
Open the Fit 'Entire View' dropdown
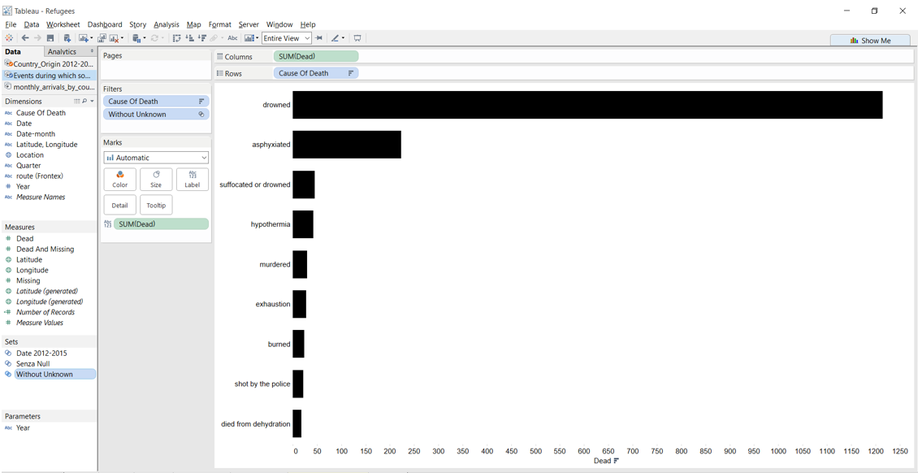pos(286,38)
